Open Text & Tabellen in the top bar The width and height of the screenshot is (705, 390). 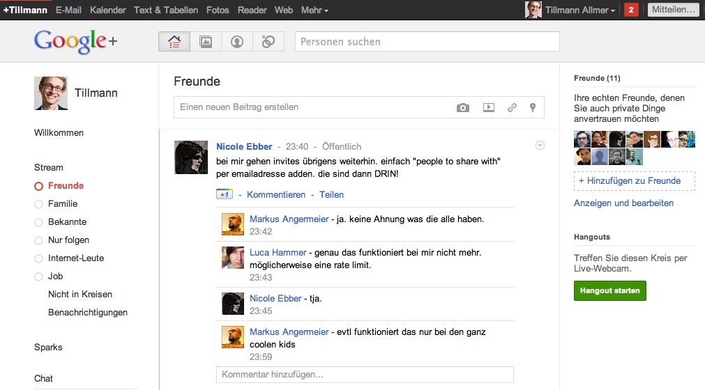point(166,10)
